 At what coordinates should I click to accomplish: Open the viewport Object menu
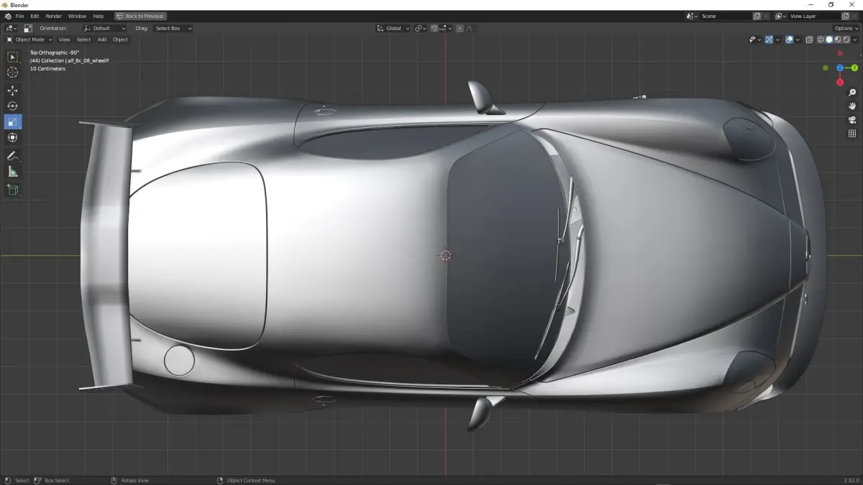pos(120,40)
